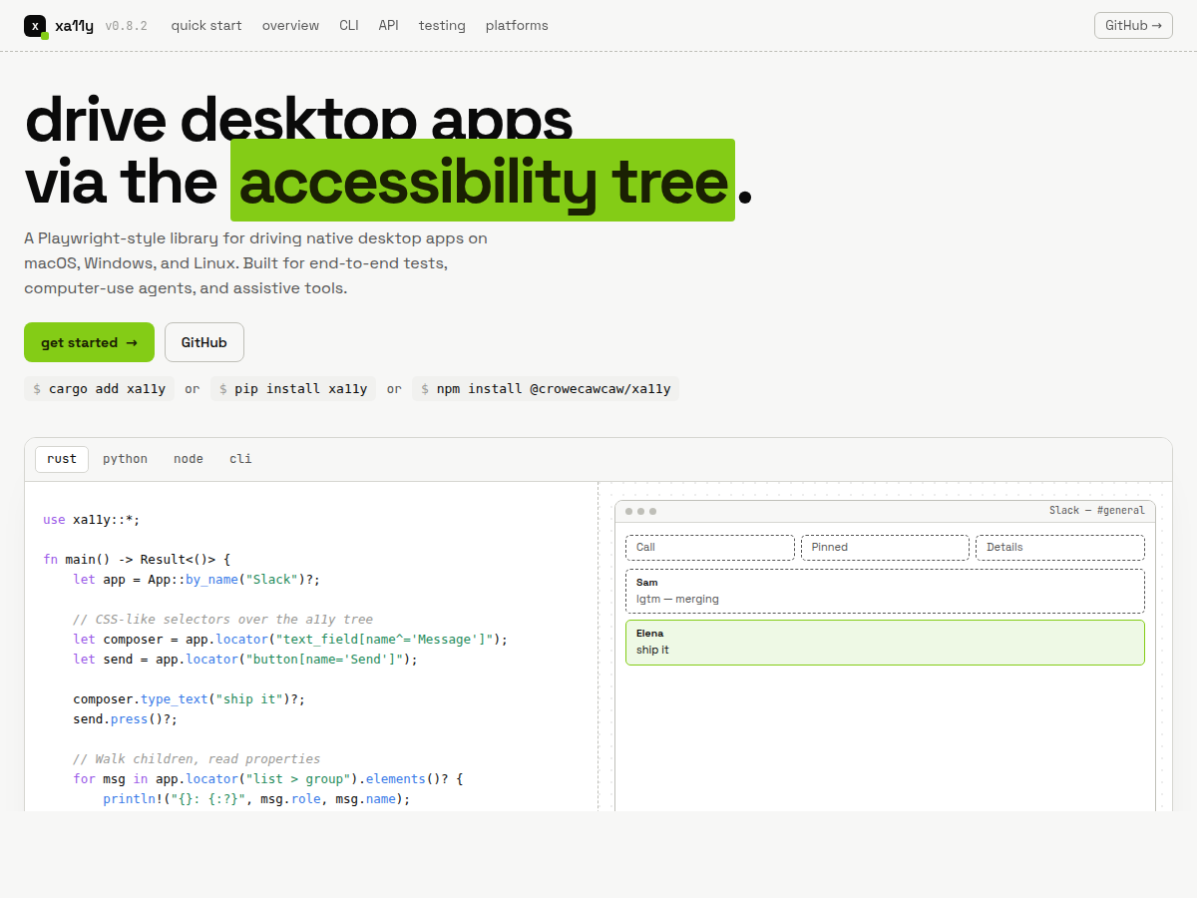Image resolution: width=1197 pixels, height=898 pixels.
Task: Click the cargo add xa11y command
Action: coord(99,389)
